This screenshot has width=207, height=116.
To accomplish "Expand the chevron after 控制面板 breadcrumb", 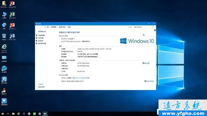I will pos(57,27).
